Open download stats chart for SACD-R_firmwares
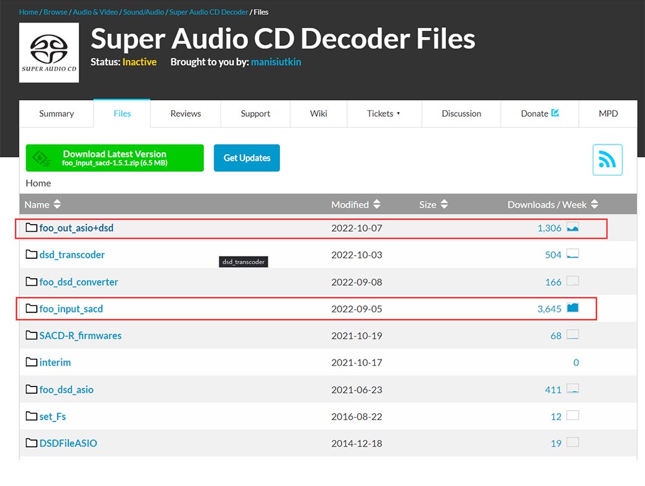Viewport: 645px width, 486px height. (573, 335)
